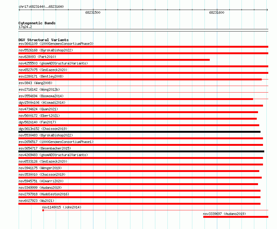This screenshot has width=277, height=229.
Task: Select dgv1500n106 (Alsmadi2014) label
Action: pos(42,103)
